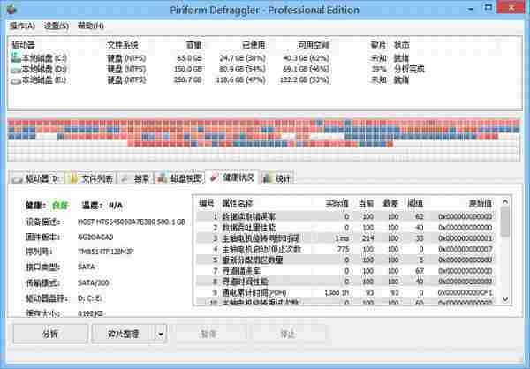Open the 操作(A) menu
Viewport: 530px width, 369px height.
coord(22,26)
